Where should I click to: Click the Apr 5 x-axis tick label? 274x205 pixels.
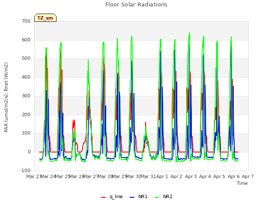(x=219, y=176)
